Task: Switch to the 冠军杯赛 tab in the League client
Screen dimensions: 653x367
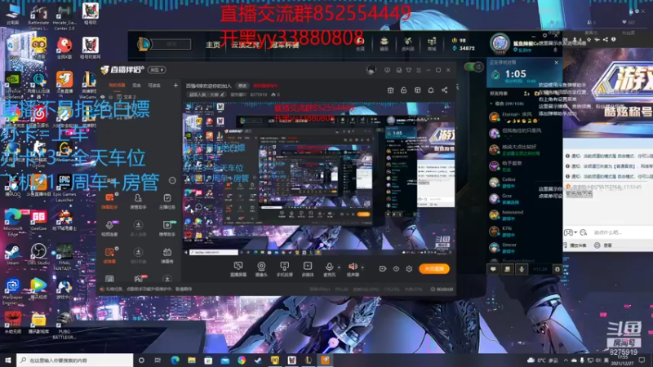Action: pos(284,45)
